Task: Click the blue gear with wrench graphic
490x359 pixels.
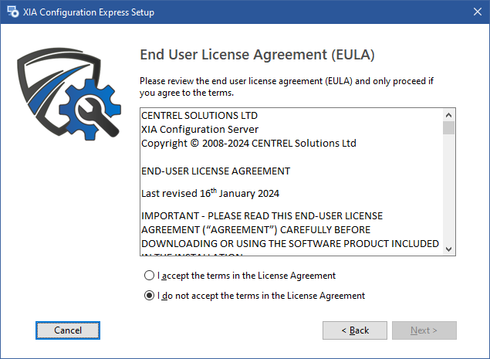Action: (90, 110)
